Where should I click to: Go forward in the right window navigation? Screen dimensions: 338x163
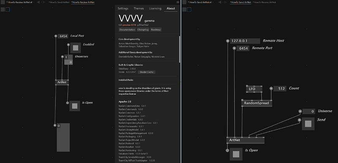[x=226, y=3]
